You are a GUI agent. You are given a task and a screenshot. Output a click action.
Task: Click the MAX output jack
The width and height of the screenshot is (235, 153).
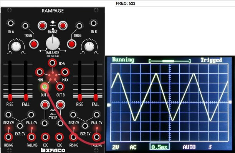click(65, 72)
